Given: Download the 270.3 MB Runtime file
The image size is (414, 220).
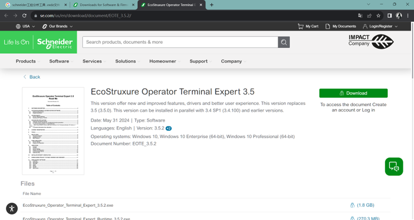Looking at the screenshot, I should (x=365, y=219).
